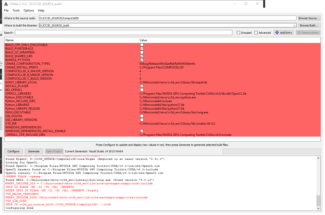Uncheck the BUNDLE_PYTHON option
The height and width of the screenshot is (215, 325).
coord(142,60)
